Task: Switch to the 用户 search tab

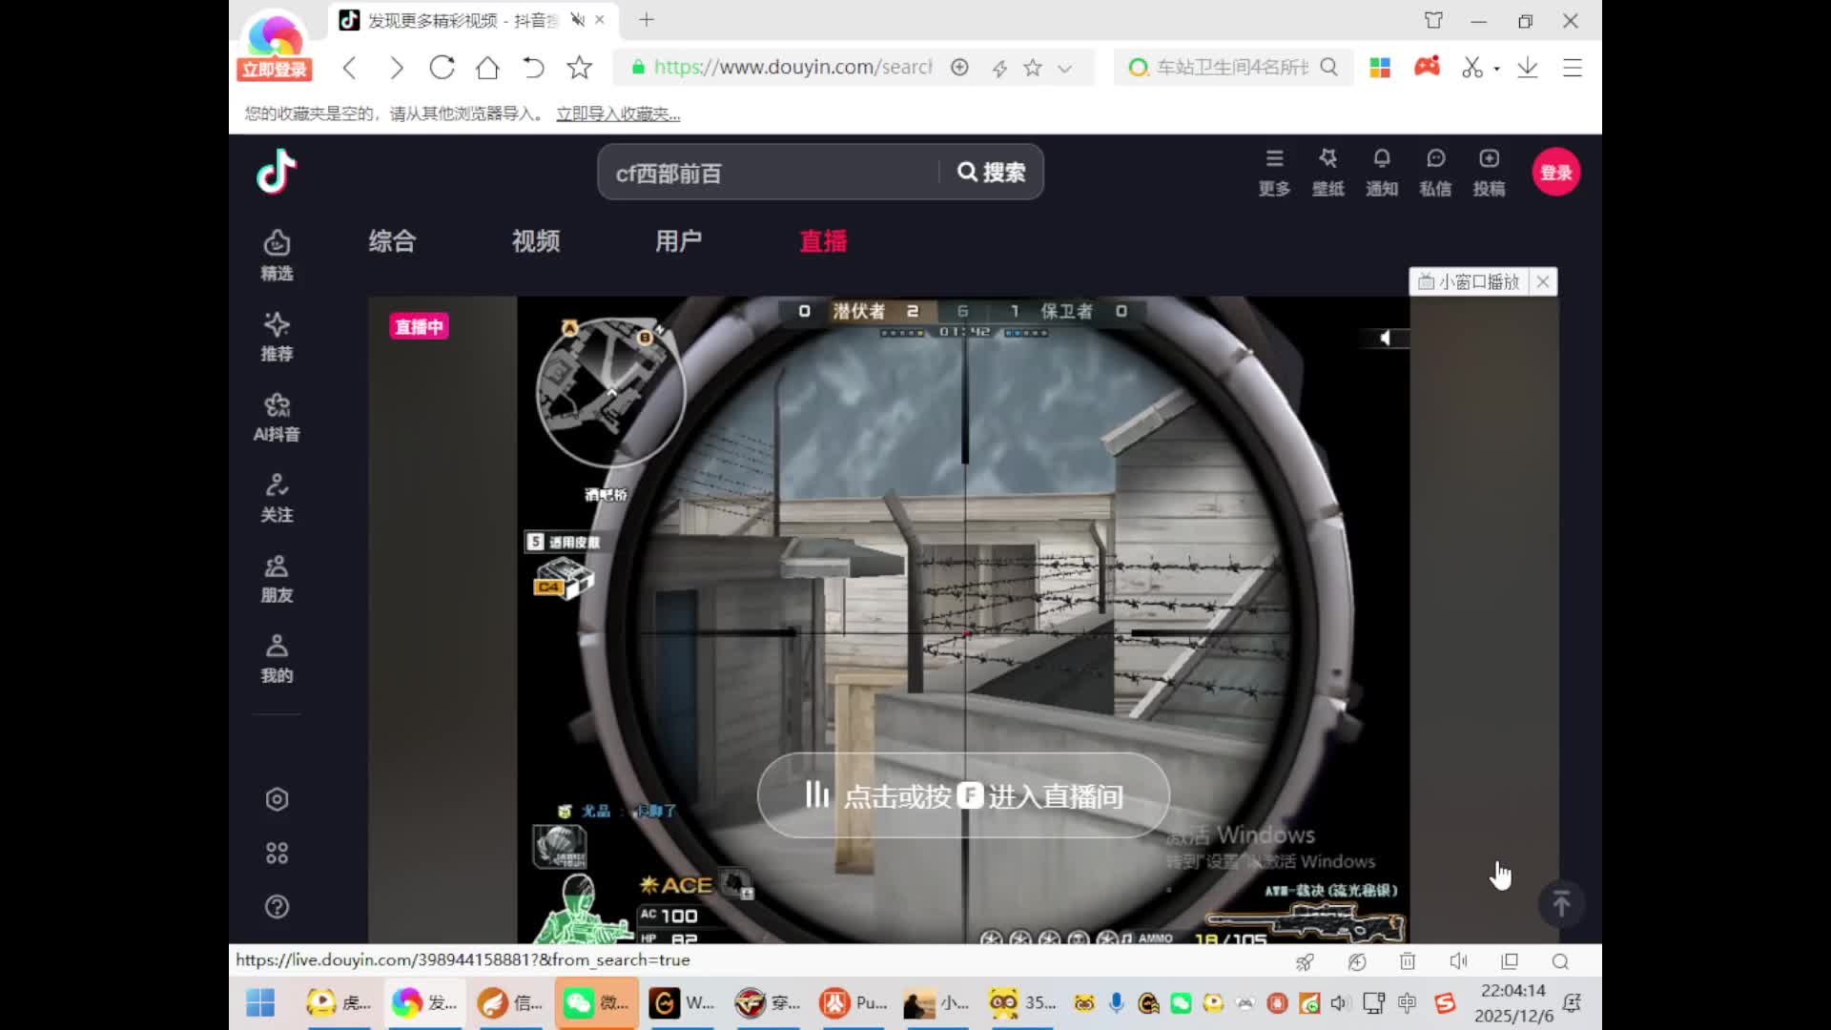Action: pyautogui.click(x=678, y=241)
